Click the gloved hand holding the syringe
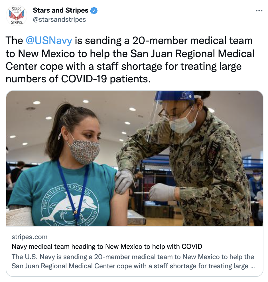The width and height of the screenshot is (268, 282). point(162,192)
